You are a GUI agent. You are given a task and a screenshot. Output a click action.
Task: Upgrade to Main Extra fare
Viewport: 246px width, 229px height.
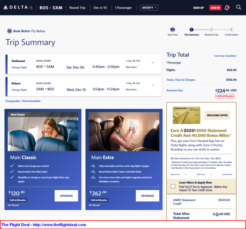[147, 196]
